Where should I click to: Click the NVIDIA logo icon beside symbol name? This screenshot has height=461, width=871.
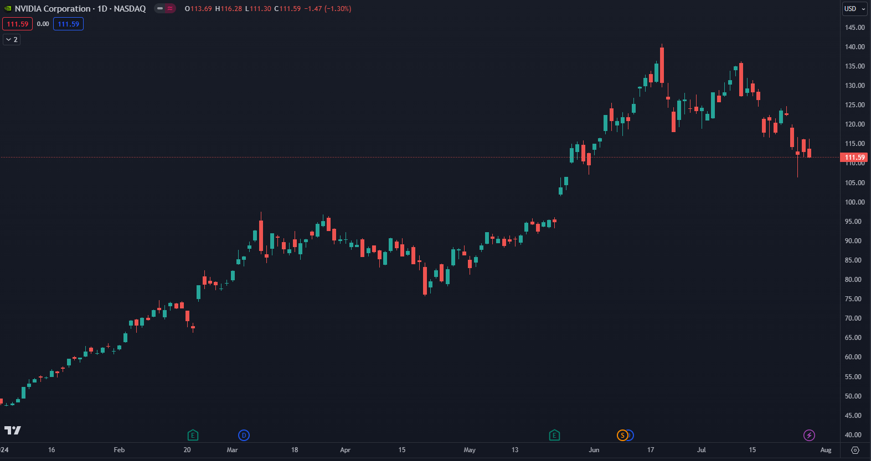[x=8, y=9]
